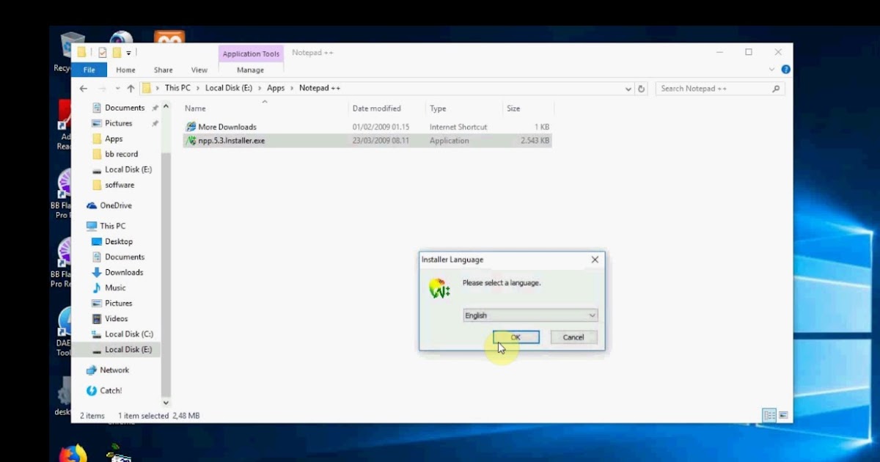The height and width of the screenshot is (462, 880).
Task: Go up one folder level
Action: [131, 88]
